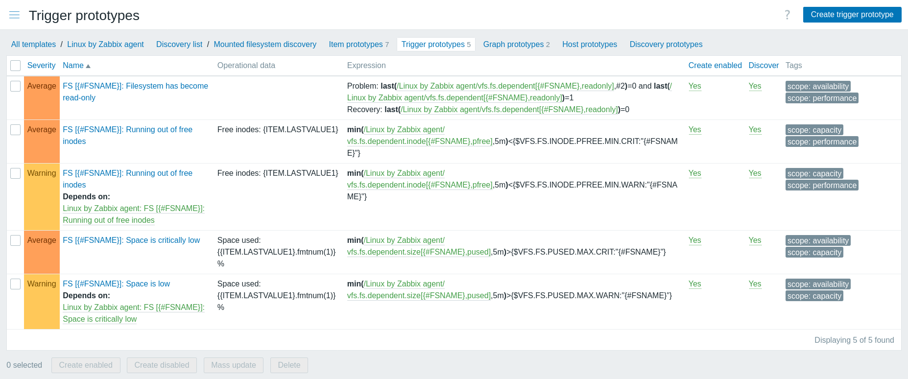Toggle Discover Yes for read-only trigger

pos(755,86)
